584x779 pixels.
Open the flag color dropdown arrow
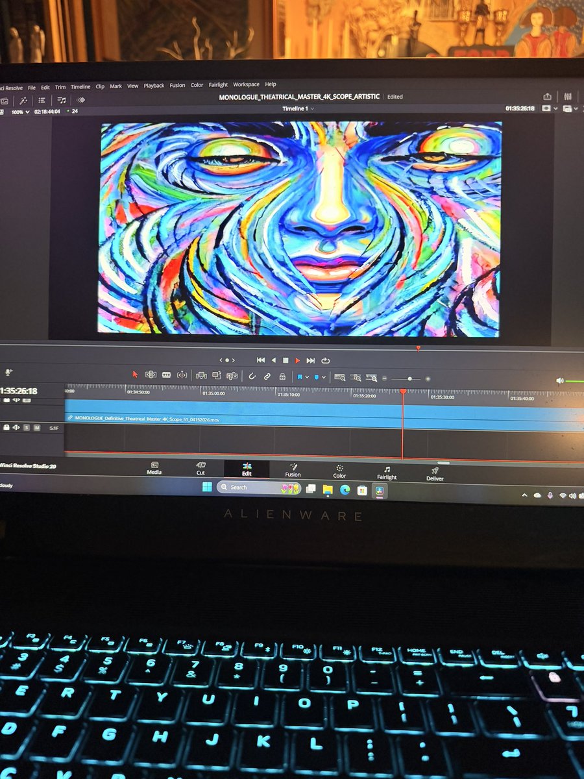click(306, 377)
